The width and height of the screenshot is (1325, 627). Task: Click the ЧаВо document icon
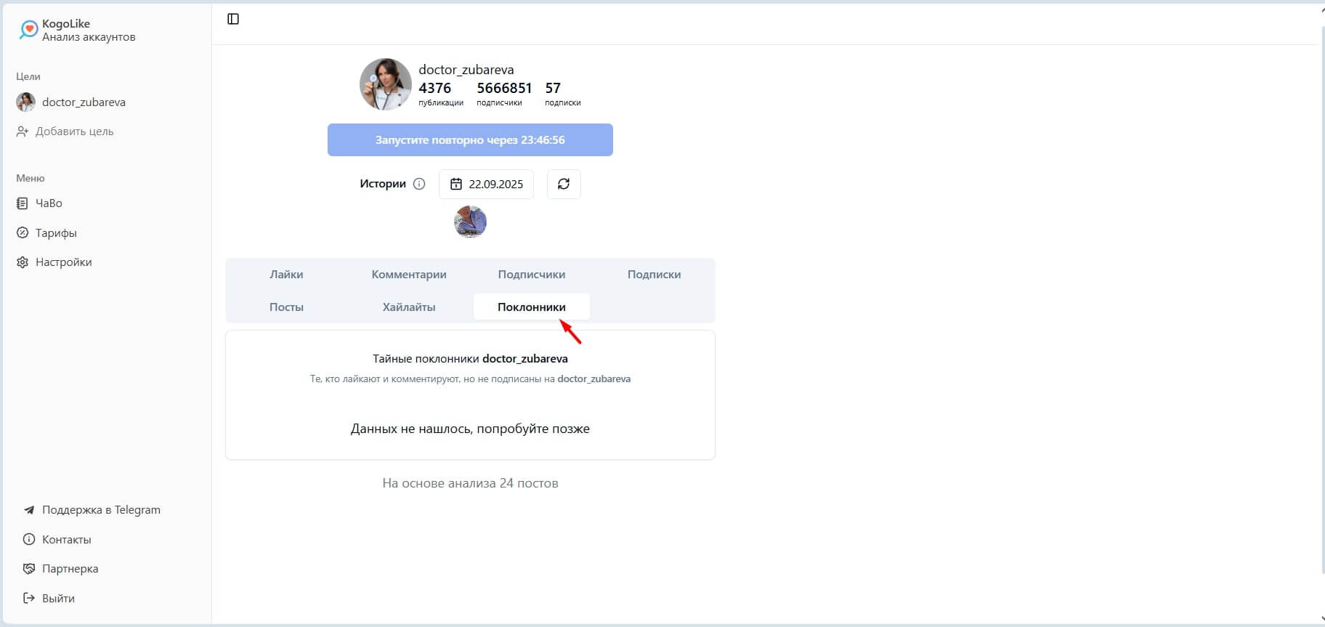pos(23,203)
